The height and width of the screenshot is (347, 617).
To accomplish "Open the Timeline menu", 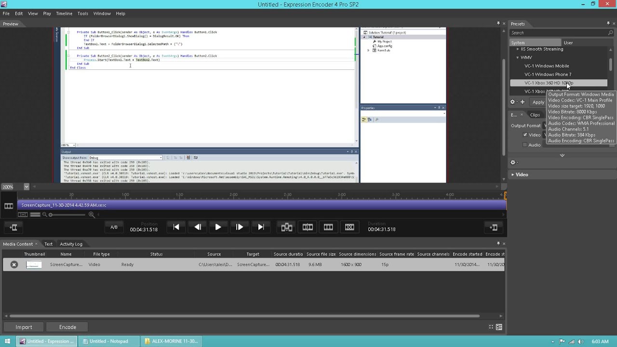I will [x=64, y=13].
